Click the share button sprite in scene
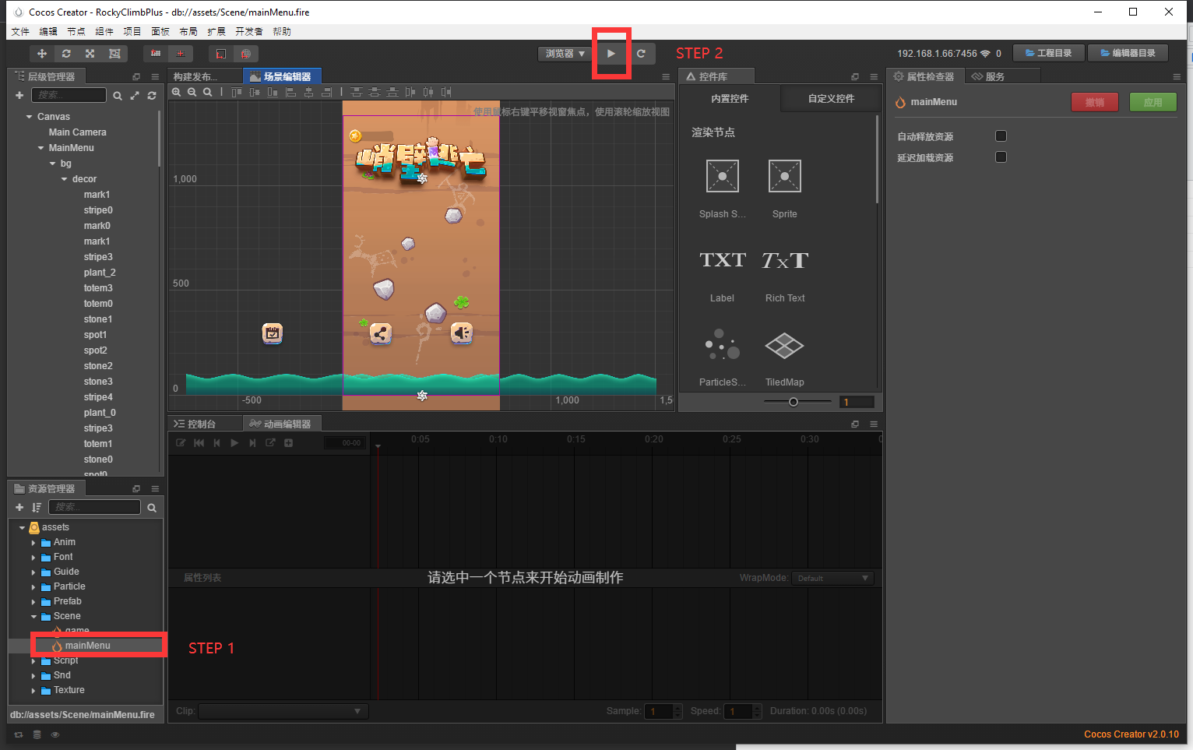This screenshot has height=750, width=1193. tap(380, 334)
